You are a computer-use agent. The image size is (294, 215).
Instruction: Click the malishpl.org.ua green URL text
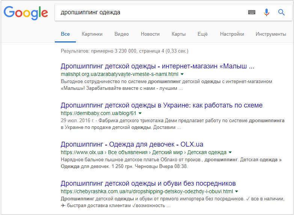tap(120, 74)
